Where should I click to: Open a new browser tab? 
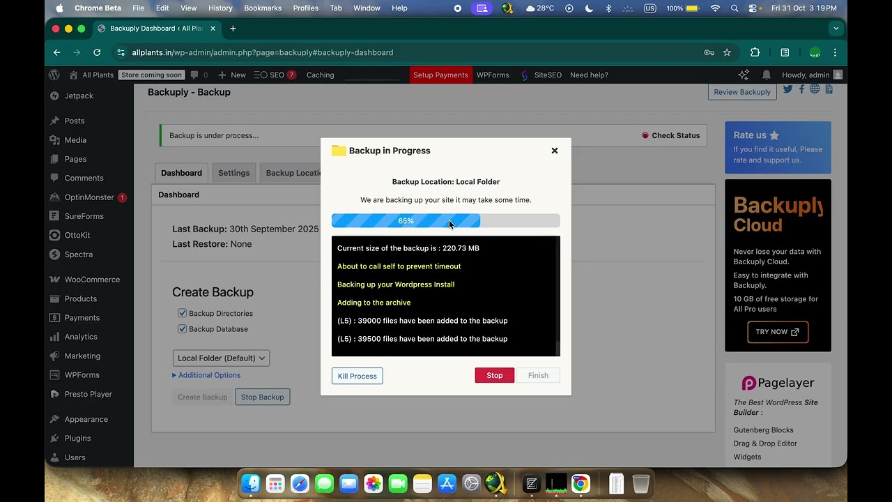[233, 29]
